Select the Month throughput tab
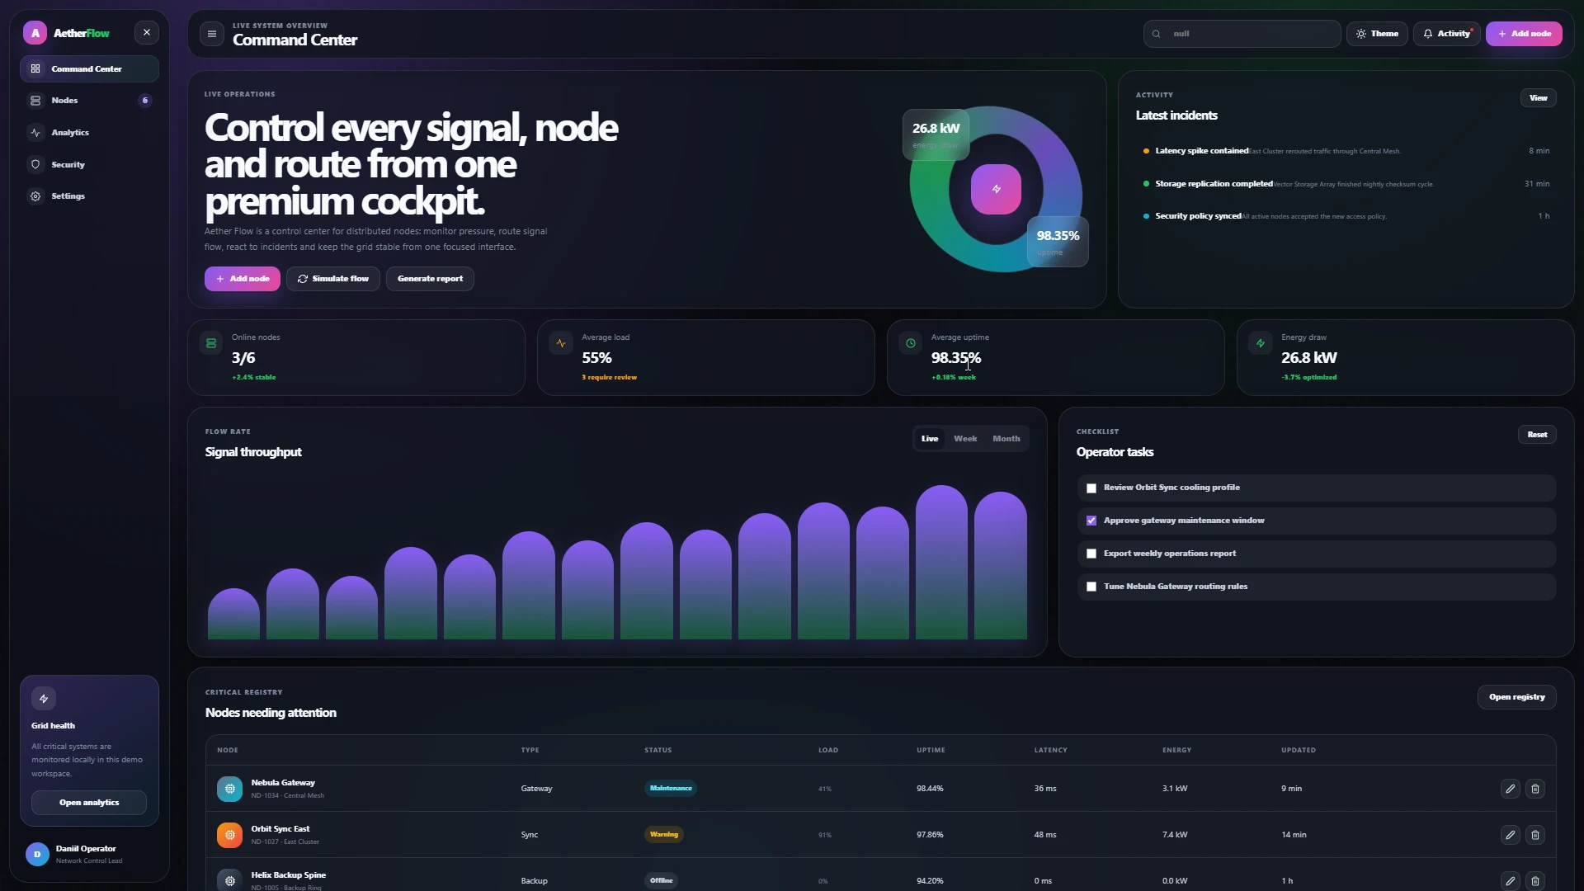Viewport: 1584px width, 891px height. 1006,439
